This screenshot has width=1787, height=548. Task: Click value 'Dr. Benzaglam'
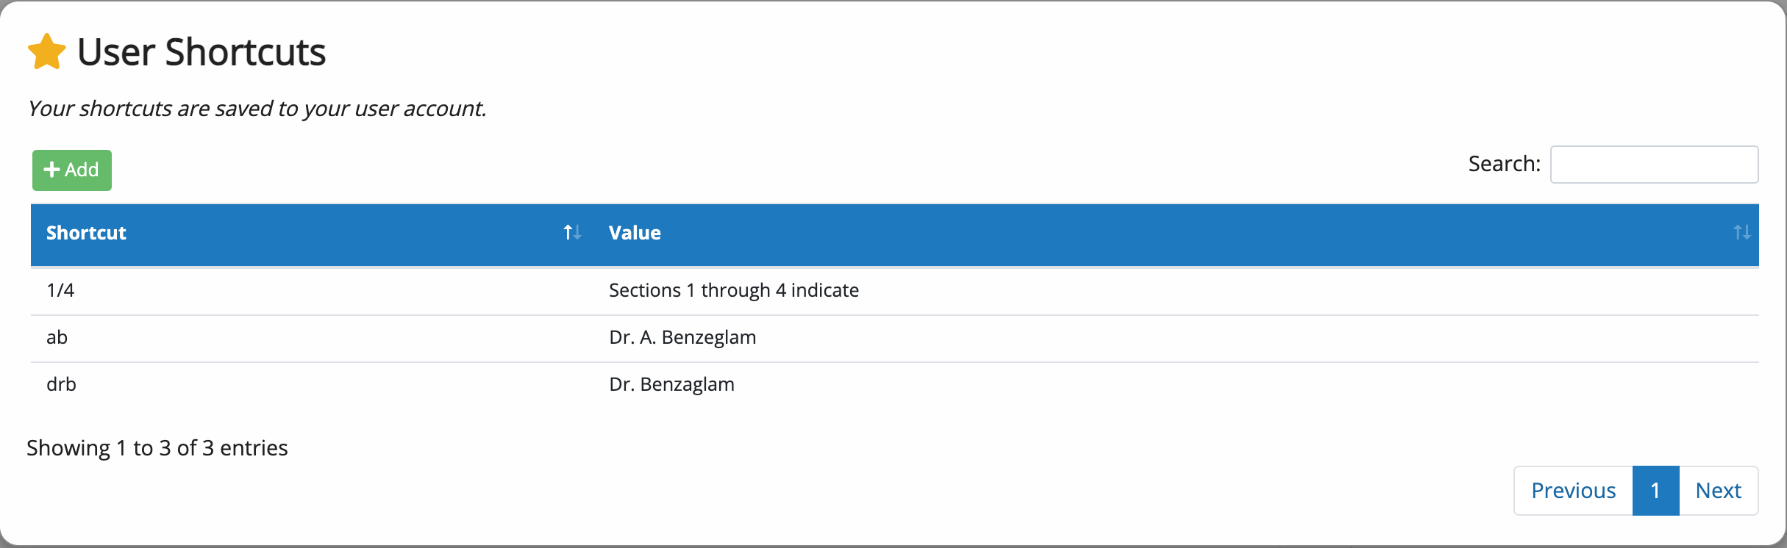pyautogui.click(x=671, y=385)
